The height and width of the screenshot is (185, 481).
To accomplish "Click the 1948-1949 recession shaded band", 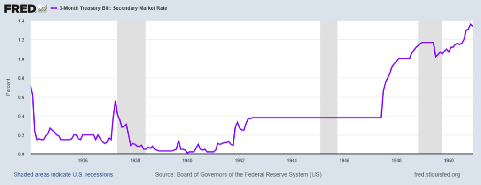I will tap(430, 87).
